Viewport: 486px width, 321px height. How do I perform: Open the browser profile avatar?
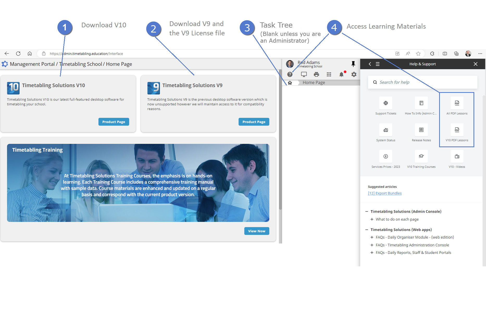[468, 54]
